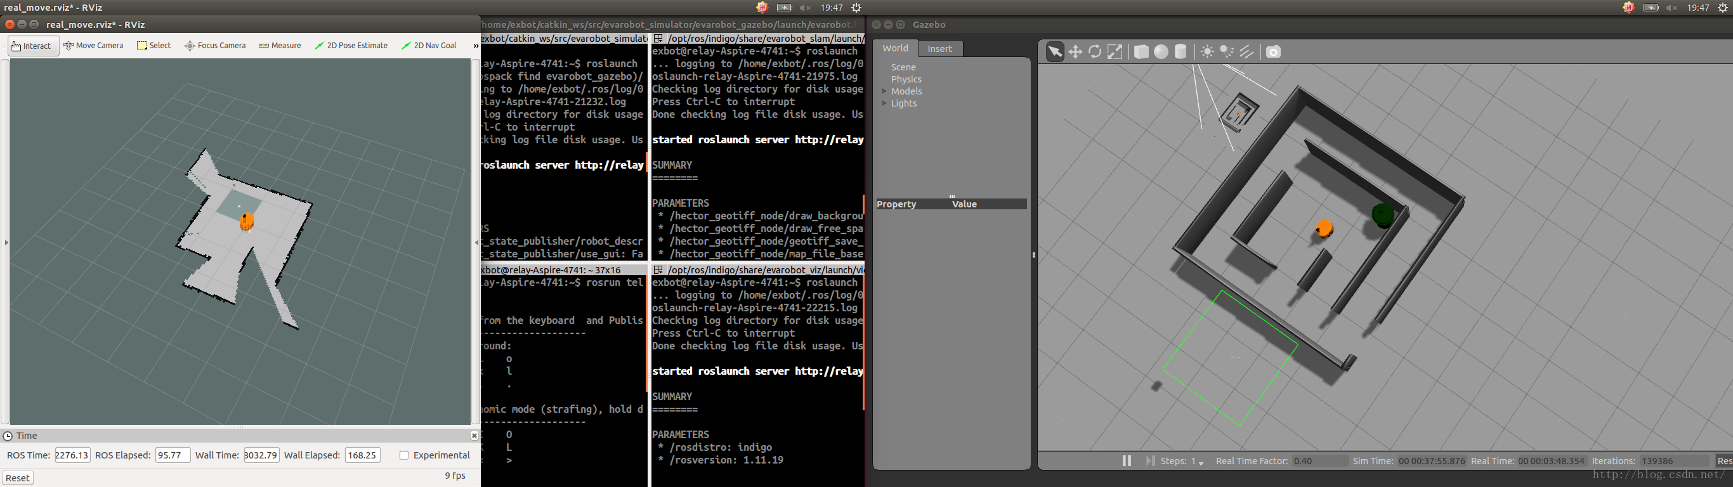Choose the scale mode tool
This screenshot has width=1733, height=487.
tap(1115, 52)
